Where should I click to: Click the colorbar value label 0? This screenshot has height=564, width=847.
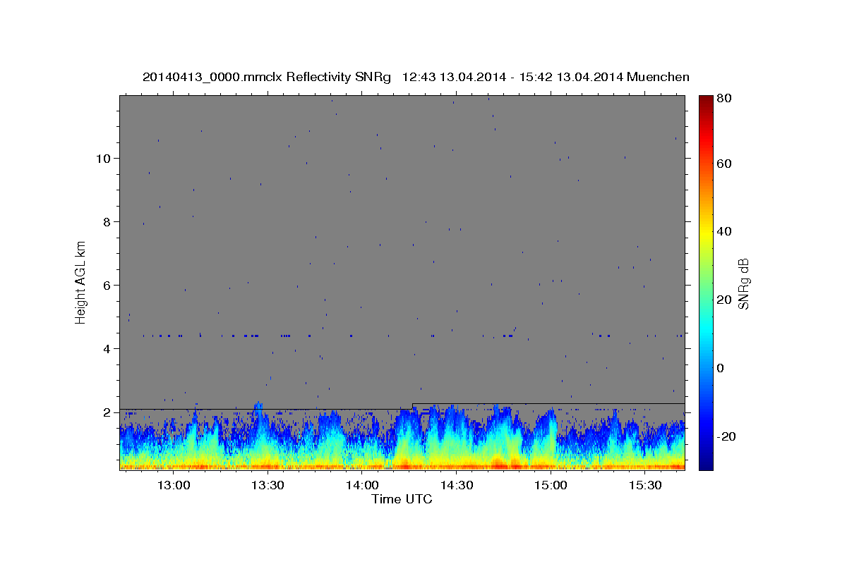722,368
